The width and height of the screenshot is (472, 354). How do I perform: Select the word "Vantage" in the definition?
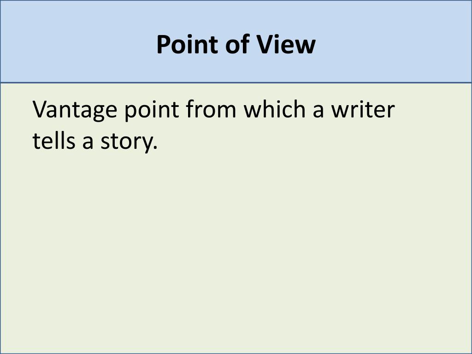tap(75, 110)
